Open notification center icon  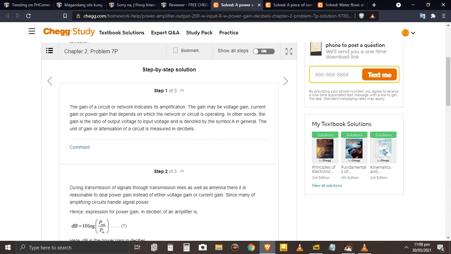point(440,247)
